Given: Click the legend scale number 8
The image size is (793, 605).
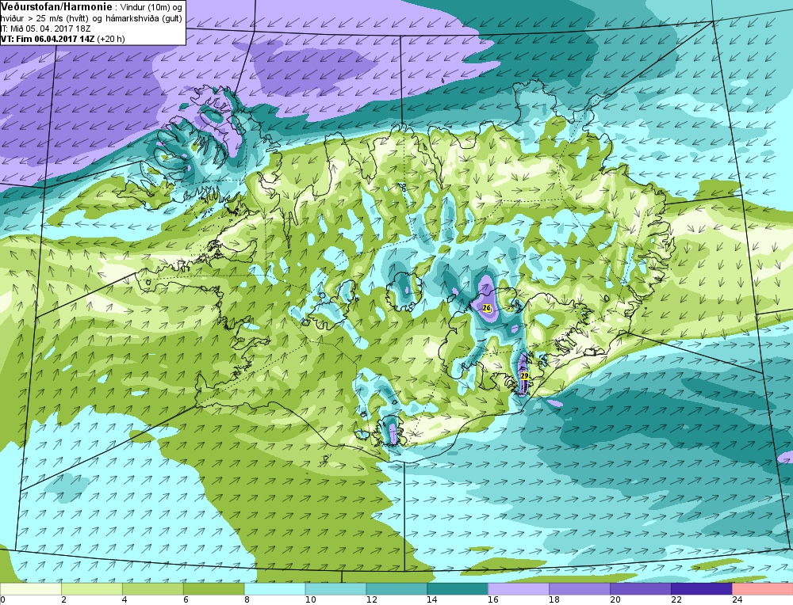Looking at the screenshot, I should coord(247,600).
